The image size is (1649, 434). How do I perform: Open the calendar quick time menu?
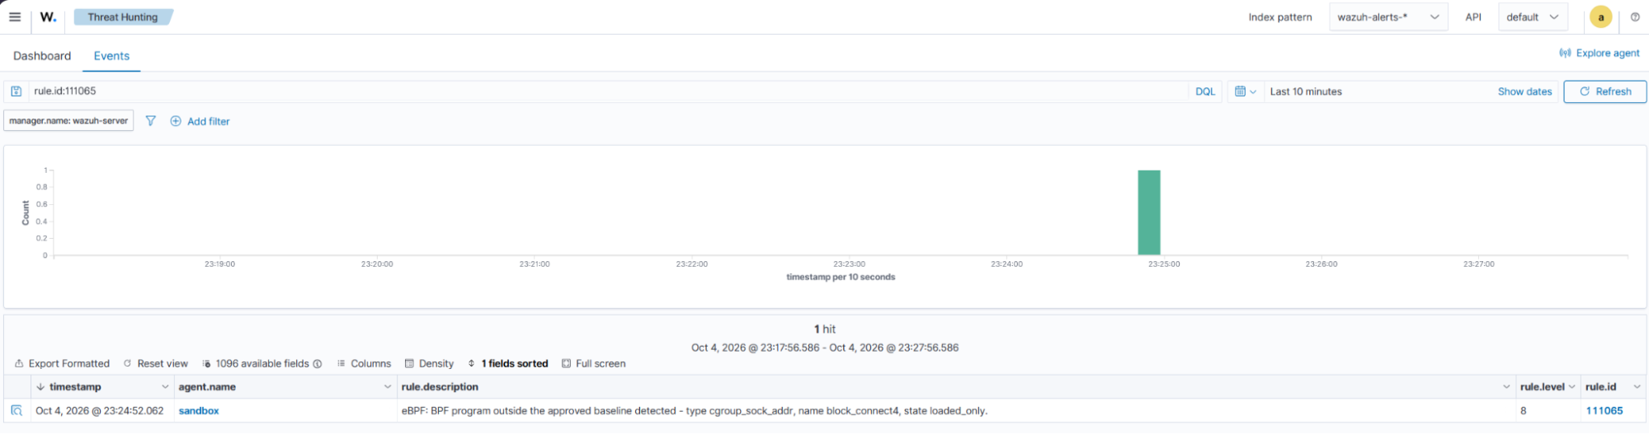pos(1245,91)
